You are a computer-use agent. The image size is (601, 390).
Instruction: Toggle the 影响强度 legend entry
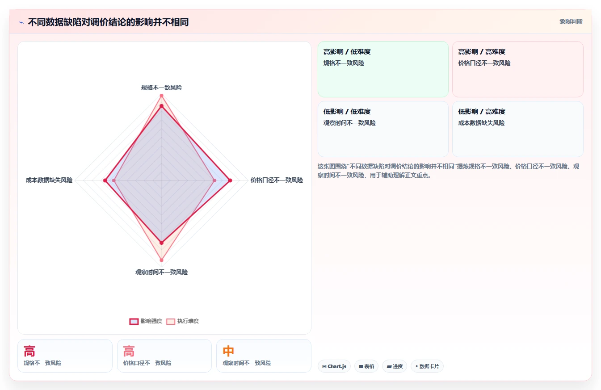coord(146,321)
